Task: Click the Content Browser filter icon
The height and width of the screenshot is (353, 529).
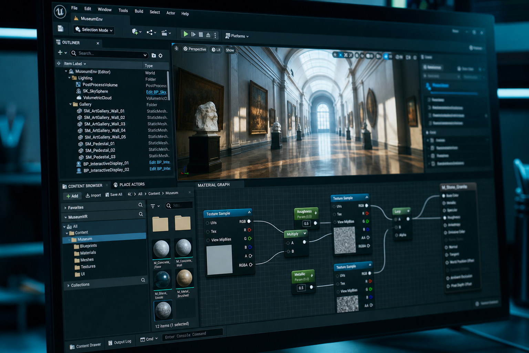Action: (x=153, y=206)
